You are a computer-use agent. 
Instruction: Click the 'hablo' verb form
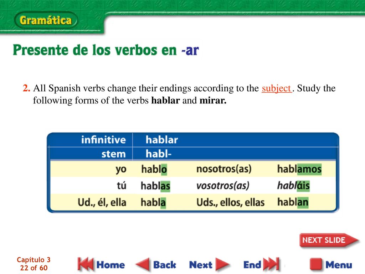click(x=154, y=169)
